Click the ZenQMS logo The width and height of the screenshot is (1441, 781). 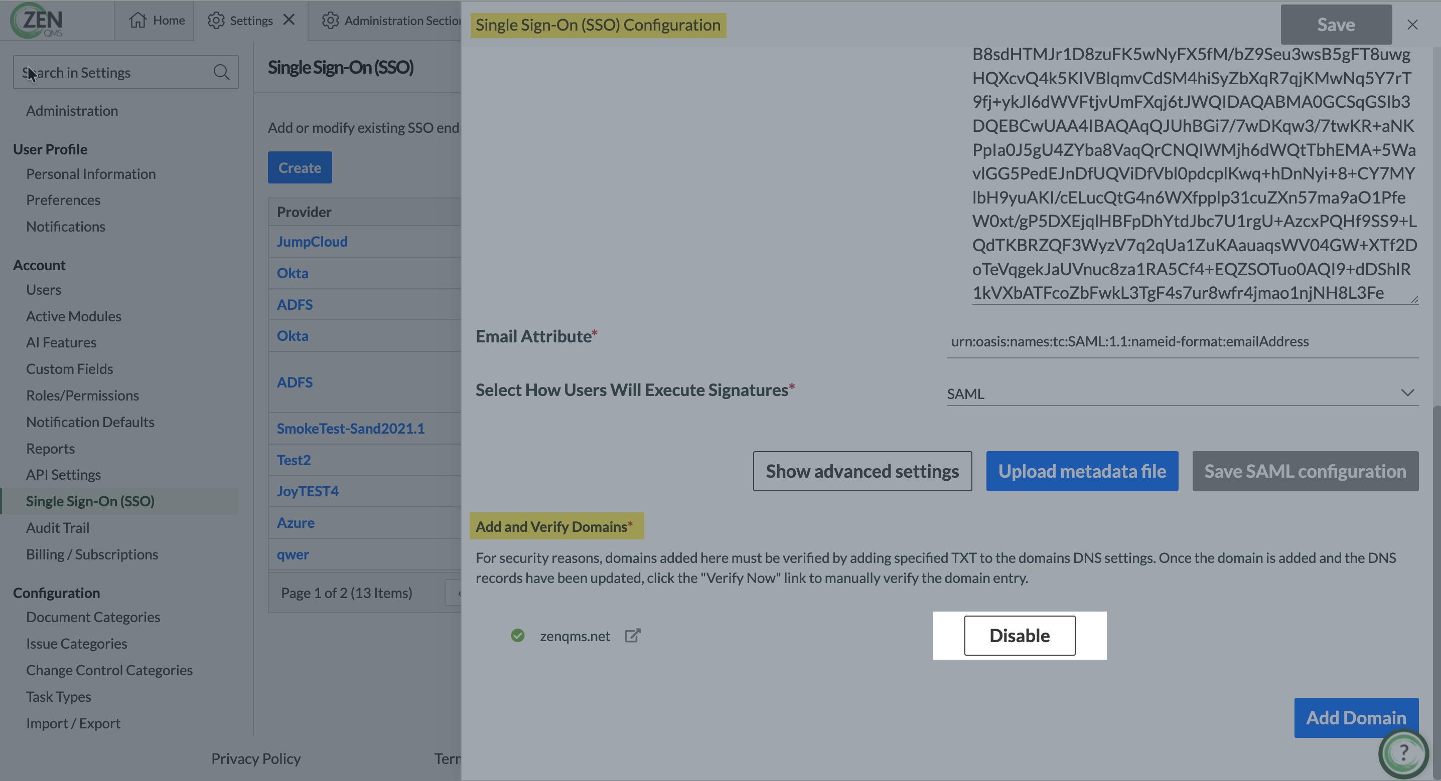click(37, 20)
